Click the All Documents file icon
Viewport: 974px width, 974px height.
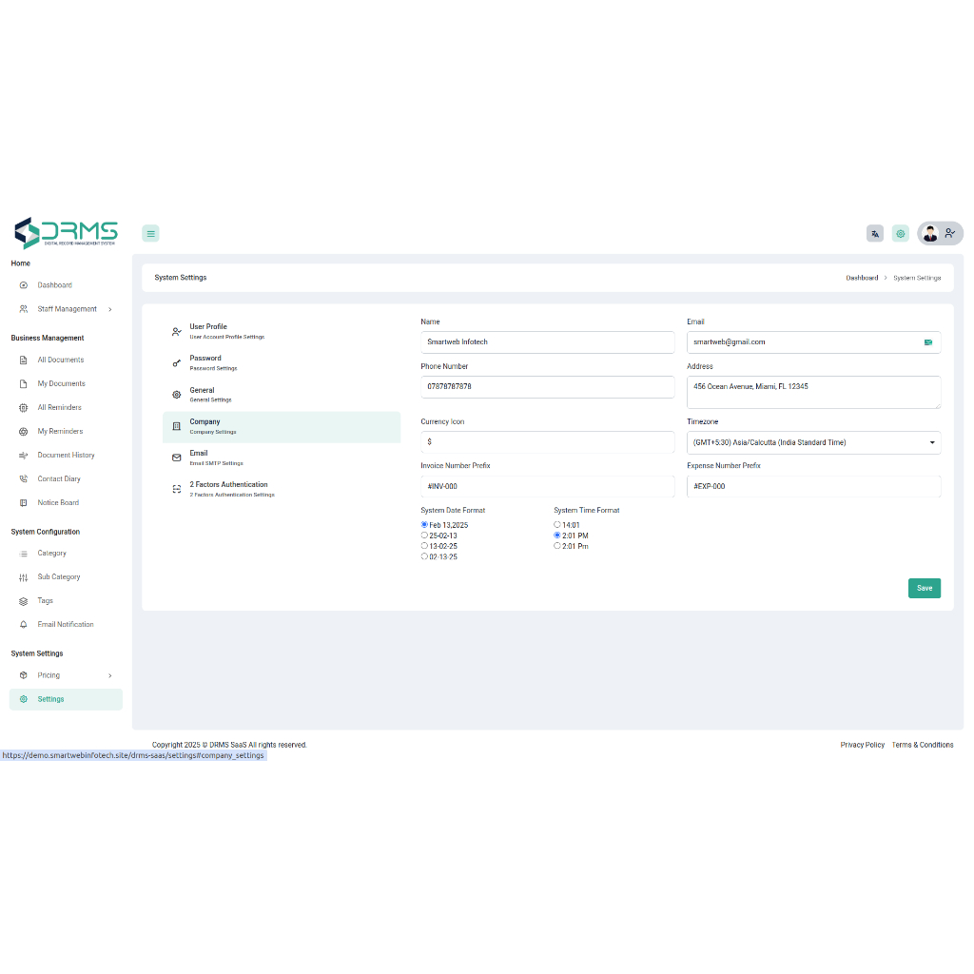click(x=24, y=360)
